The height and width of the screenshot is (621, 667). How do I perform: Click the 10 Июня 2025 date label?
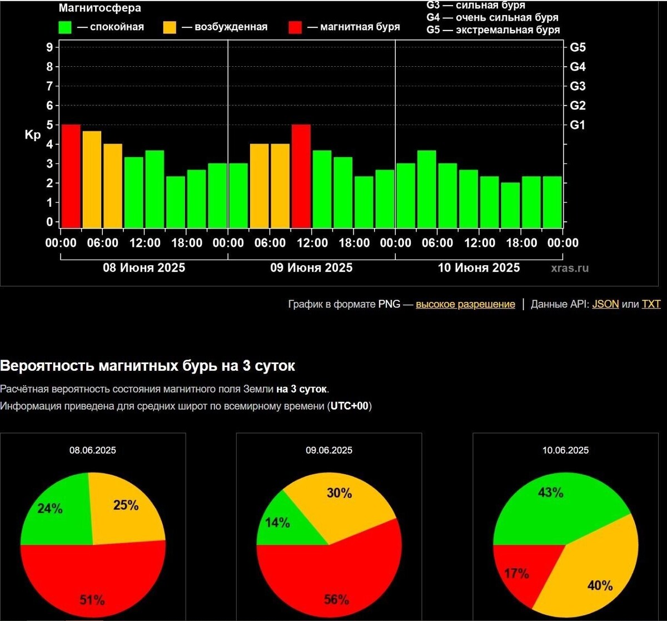(x=479, y=267)
